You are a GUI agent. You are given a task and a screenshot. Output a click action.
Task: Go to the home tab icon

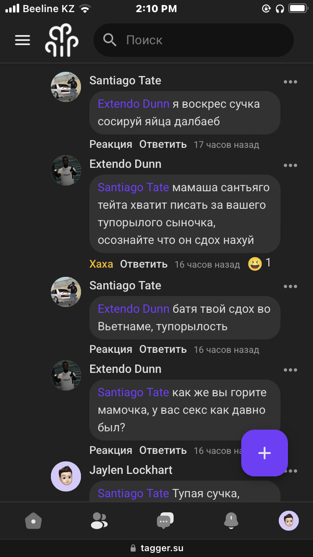(x=33, y=521)
